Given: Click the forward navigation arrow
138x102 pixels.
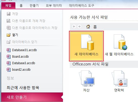Looking at the screenshot, I should tap(79, 27).
